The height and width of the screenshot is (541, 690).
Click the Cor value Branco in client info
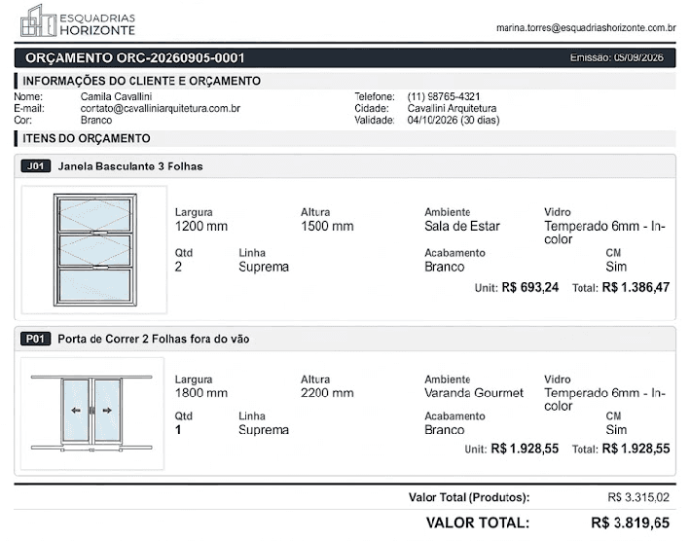96,120
